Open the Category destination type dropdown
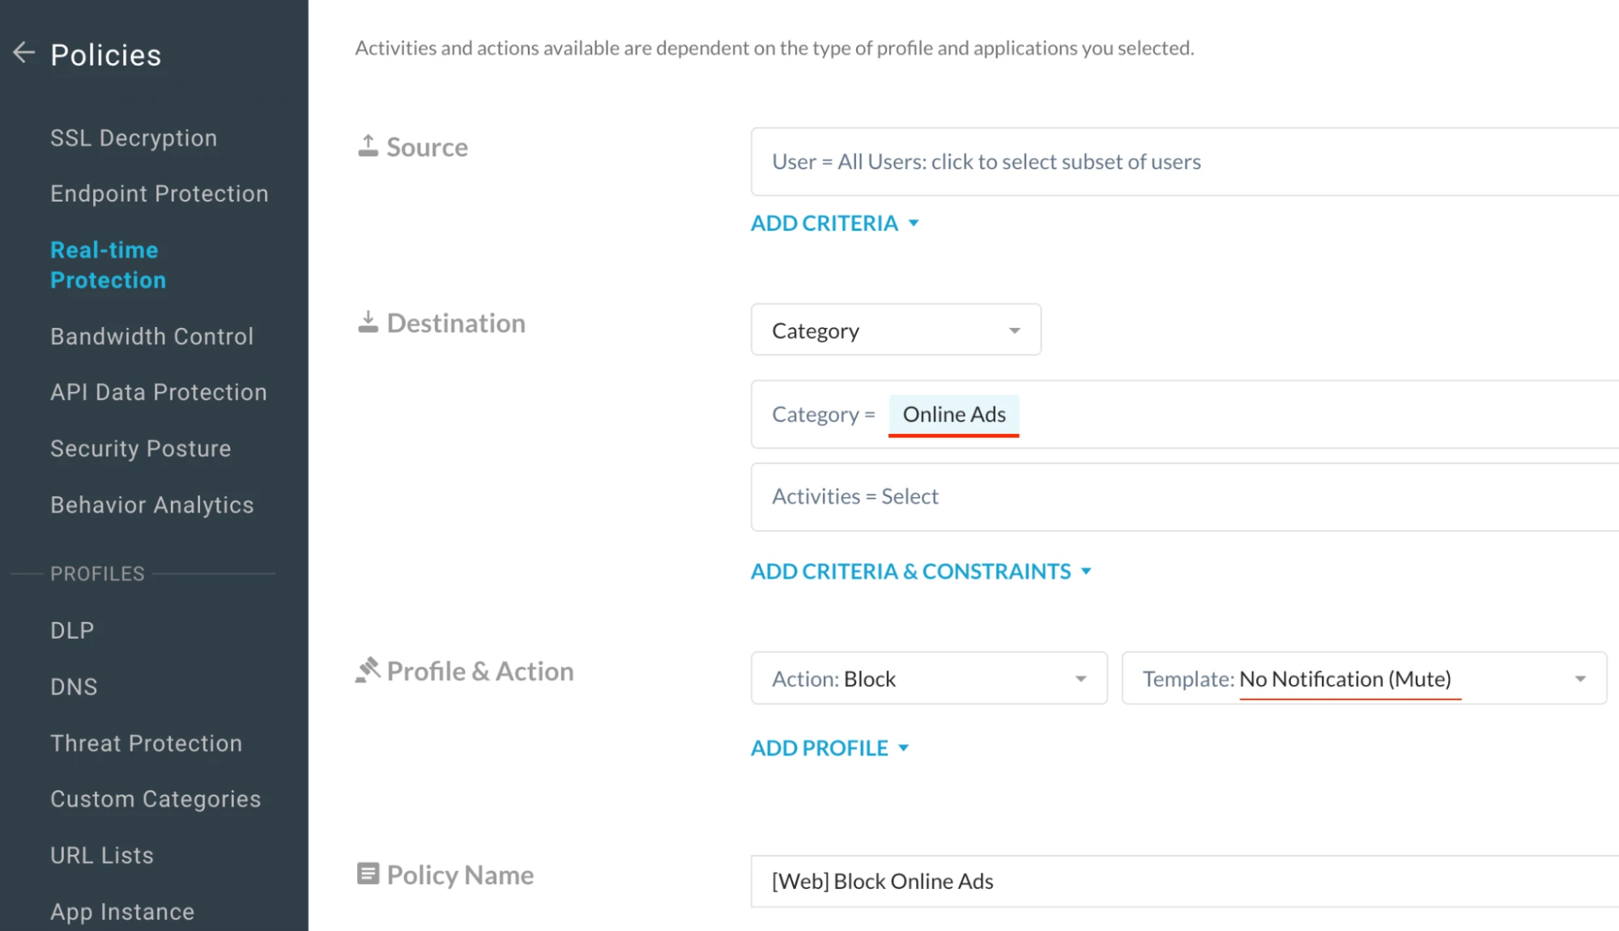This screenshot has width=1619, height=931. click(x=895, y=330)
